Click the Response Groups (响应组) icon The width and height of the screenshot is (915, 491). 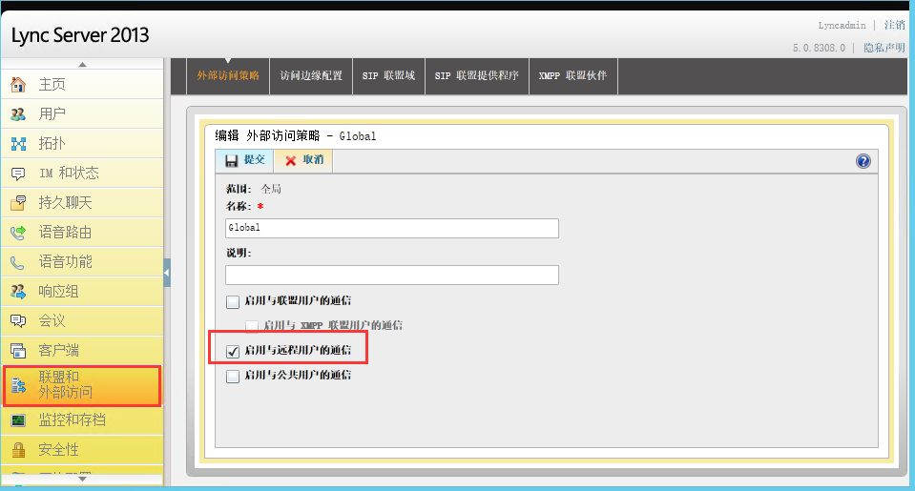coord(18,292)
